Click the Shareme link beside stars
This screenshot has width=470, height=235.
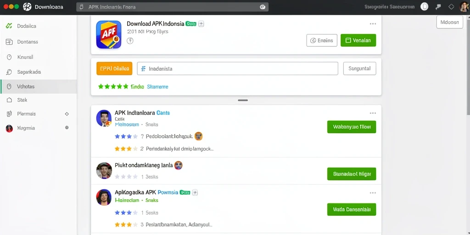(x=157, y=87)
